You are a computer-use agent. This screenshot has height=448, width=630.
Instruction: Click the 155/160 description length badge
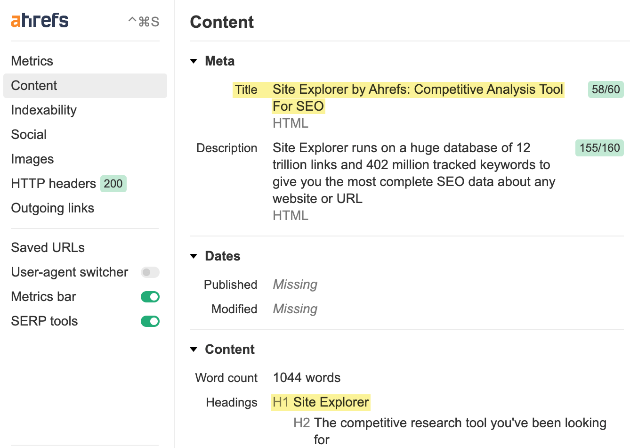(599, 147)
